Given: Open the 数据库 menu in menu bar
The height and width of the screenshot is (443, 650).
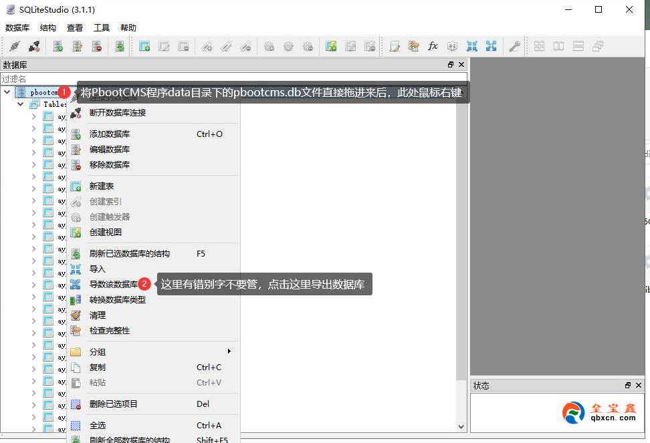Looking at the screenshot, I should pyautogui.click(x=17, y=28).
